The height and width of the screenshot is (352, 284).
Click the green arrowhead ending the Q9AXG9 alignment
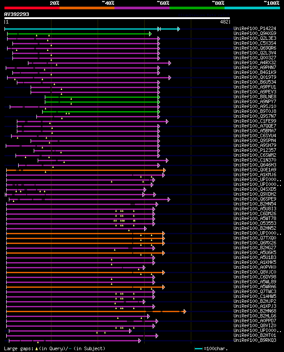coord(150,34)
